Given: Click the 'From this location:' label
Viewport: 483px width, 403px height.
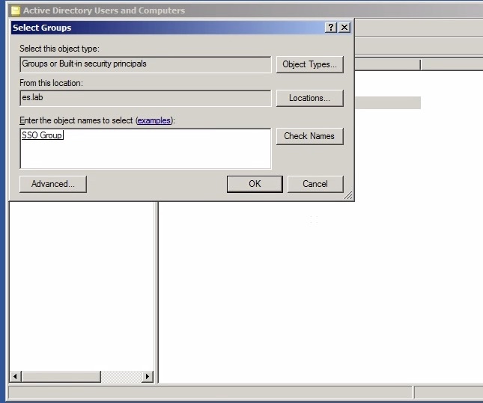Looking at the screenshot, I should (x=51, y=83).
